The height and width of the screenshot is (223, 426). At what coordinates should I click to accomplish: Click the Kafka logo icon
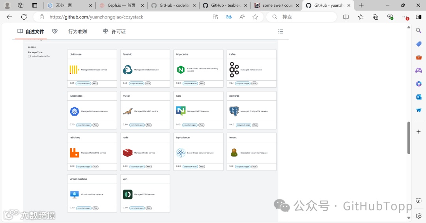234,70
